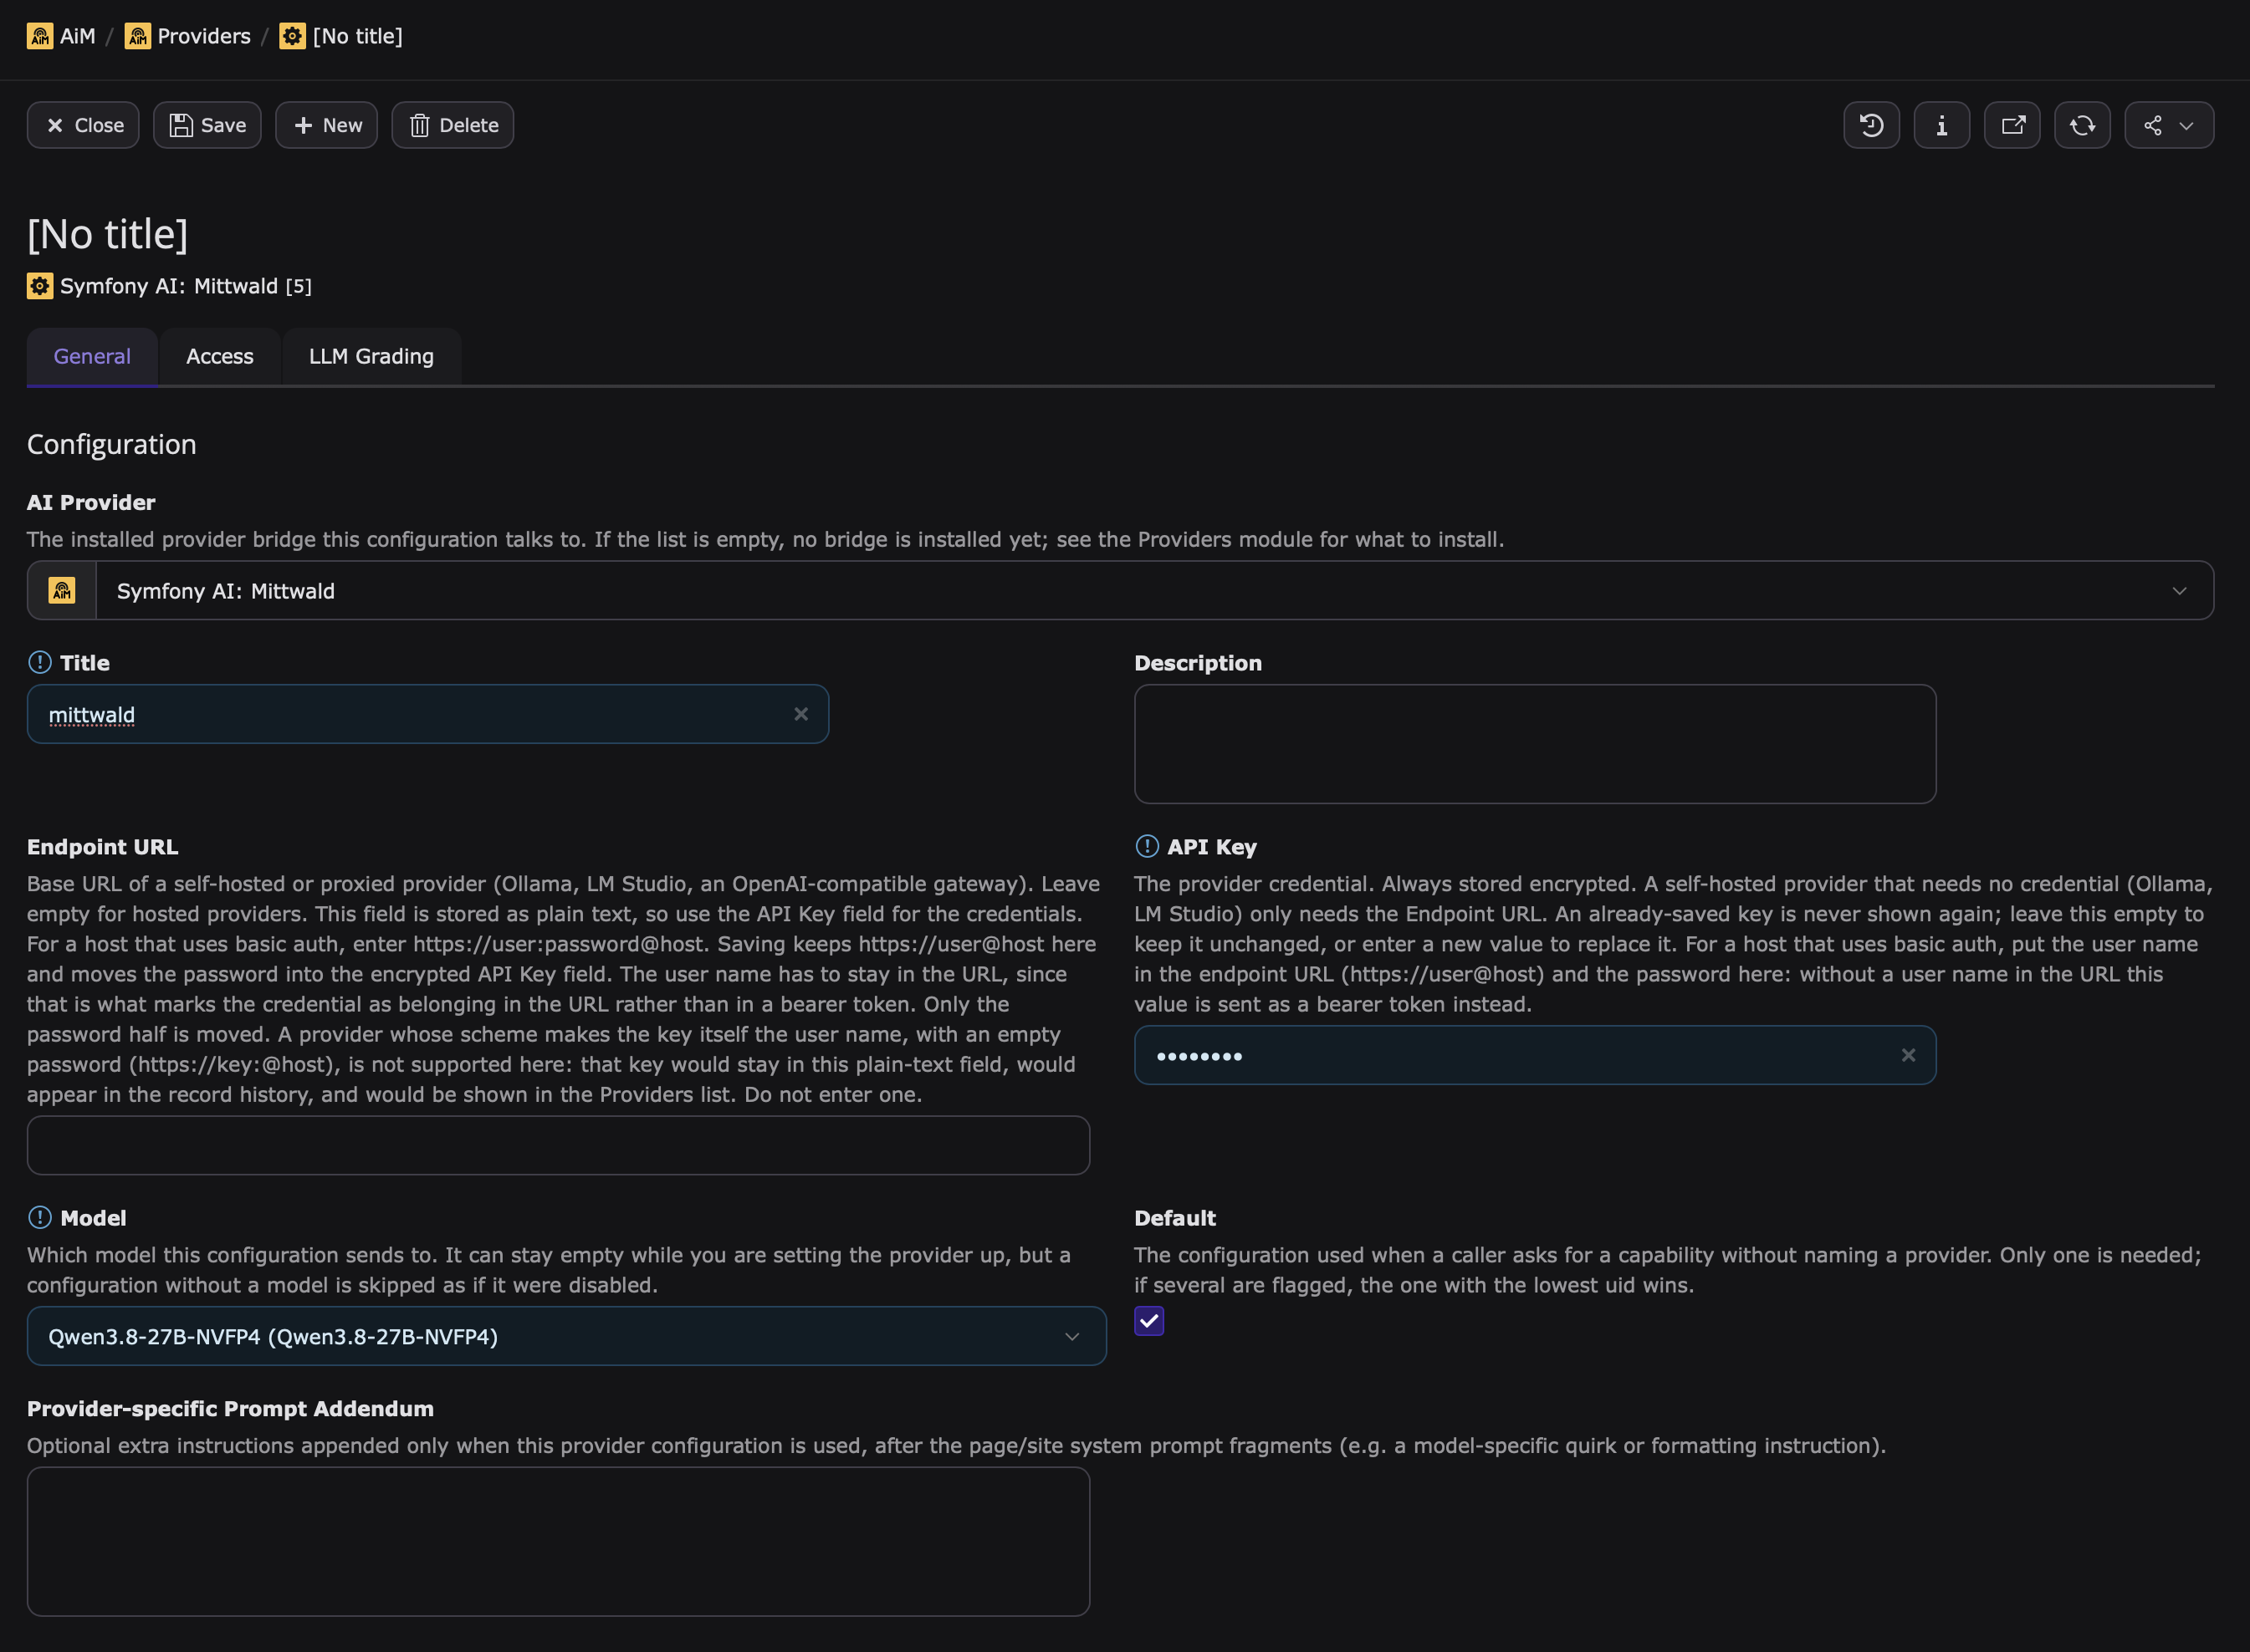Click the API Key password field

[1535, 1055]
